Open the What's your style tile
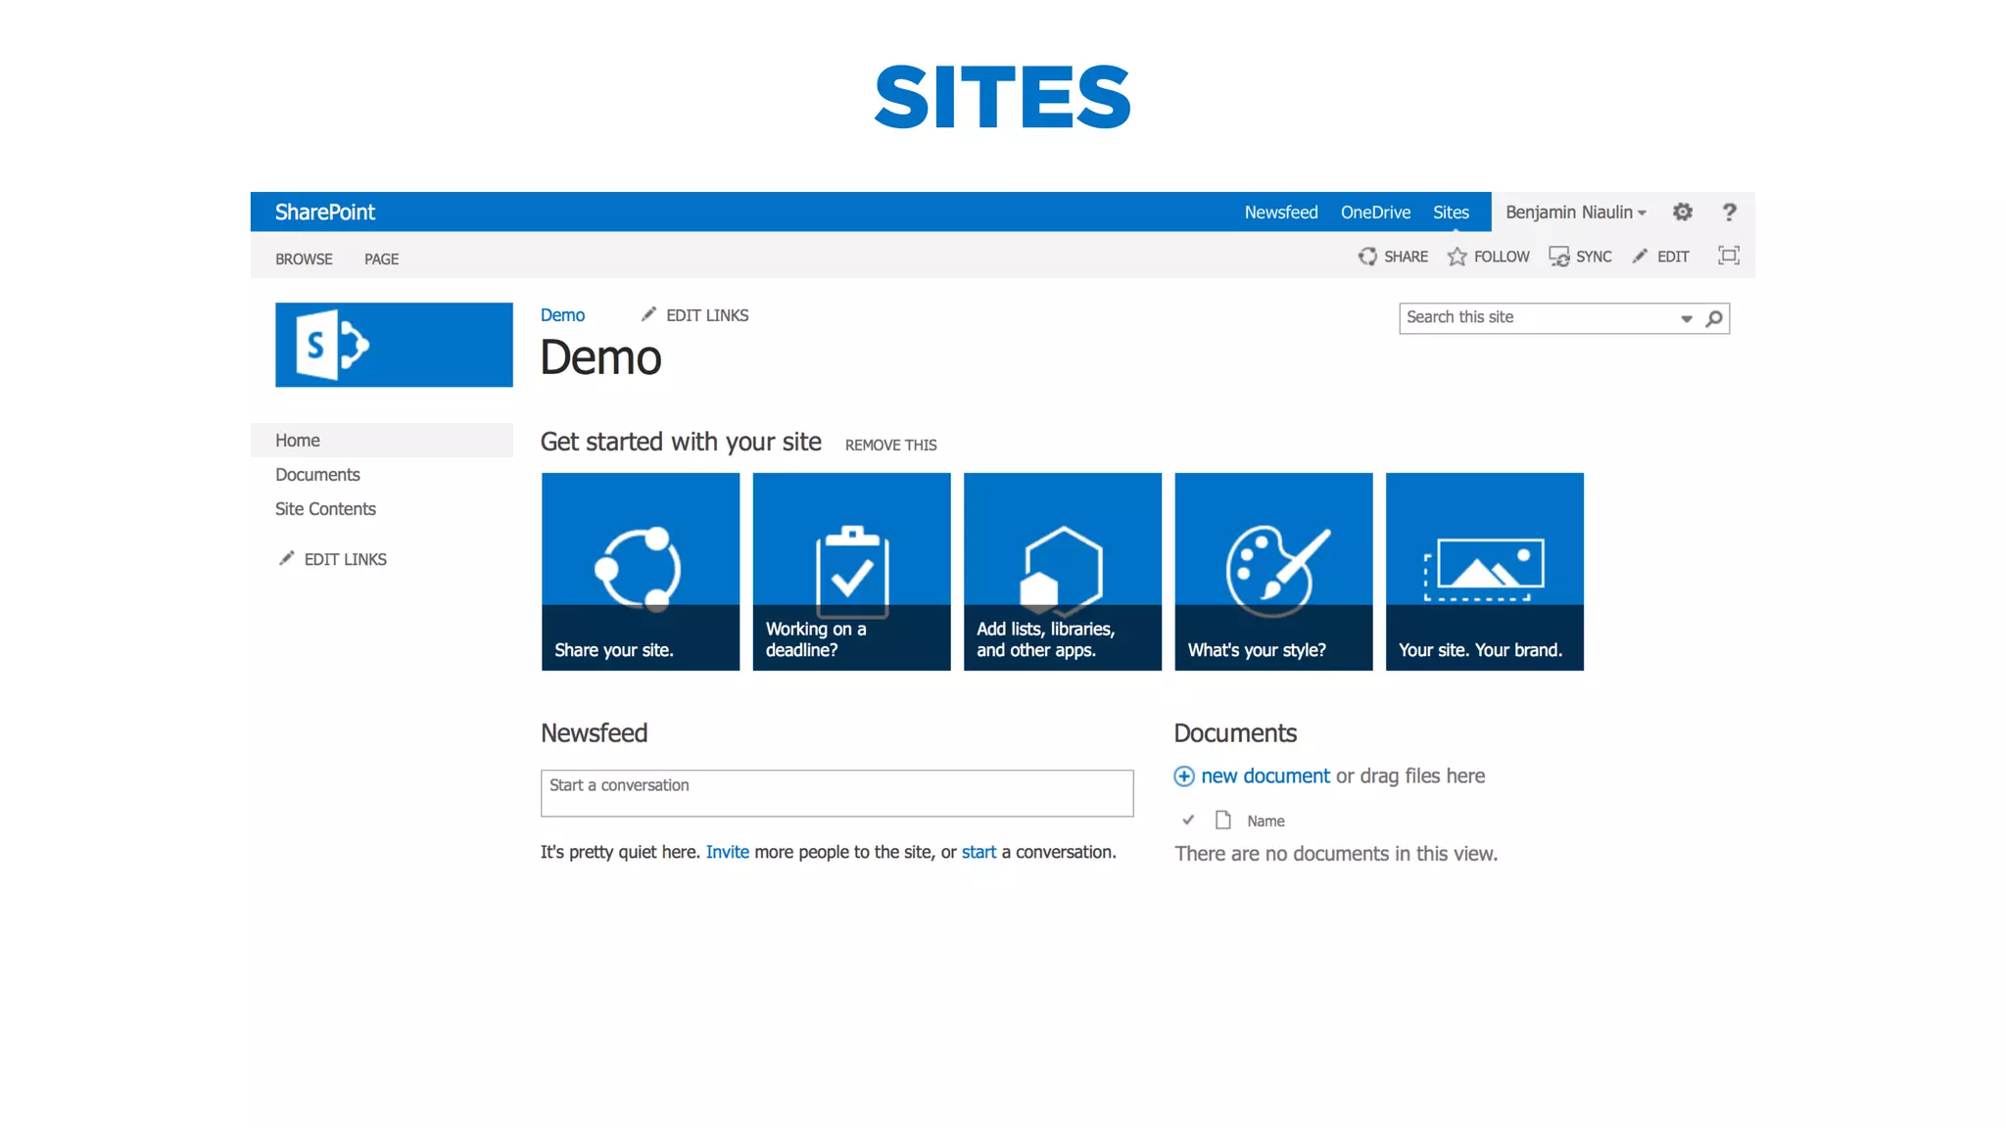The height and width of the screenshot is (1128, 2006). pos(1274,572)
